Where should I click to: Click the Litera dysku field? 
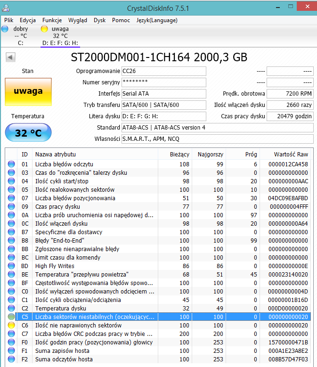click(164, 116)
